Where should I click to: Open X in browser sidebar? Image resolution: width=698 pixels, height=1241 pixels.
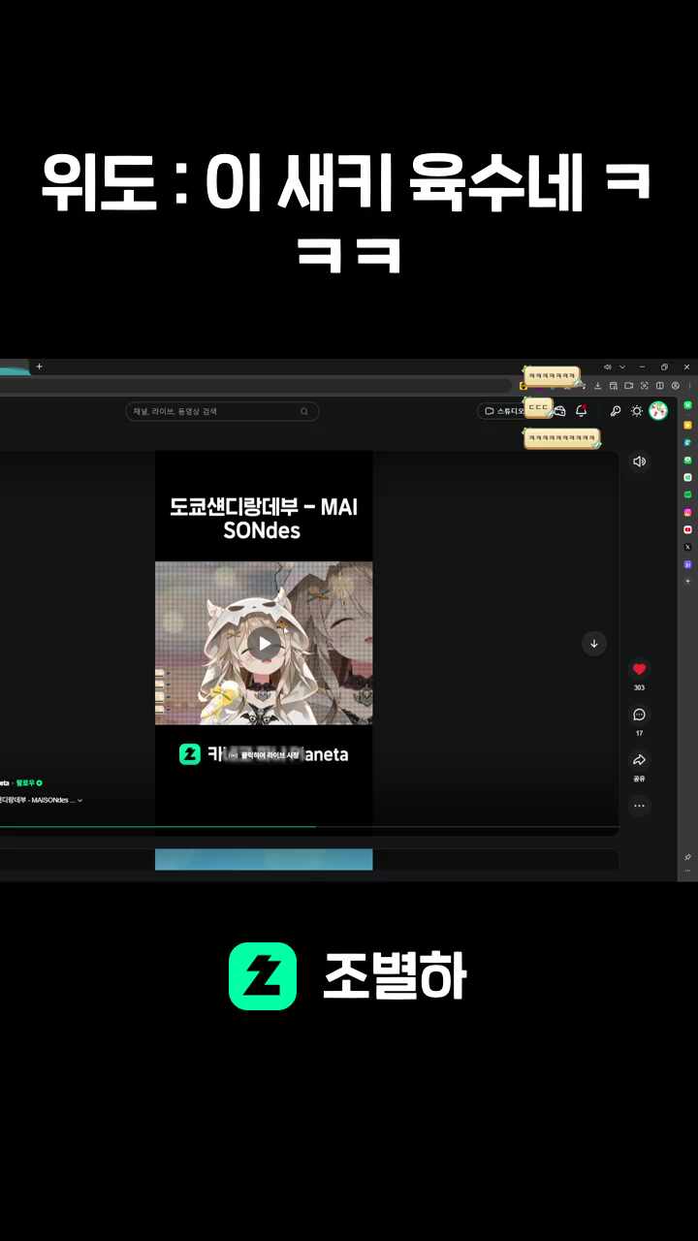687,547
